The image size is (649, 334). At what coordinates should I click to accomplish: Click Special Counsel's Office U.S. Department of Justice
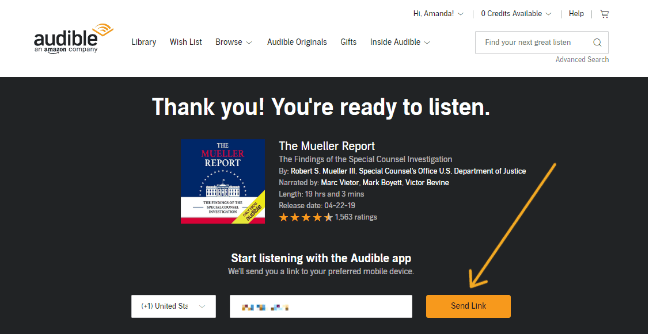click(442, 171)
